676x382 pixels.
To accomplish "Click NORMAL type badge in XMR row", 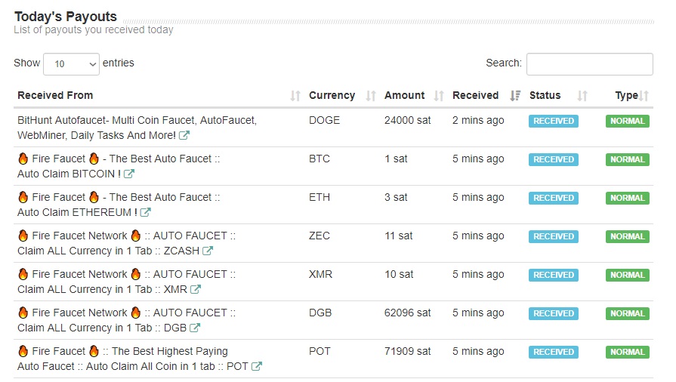I will click(628, 275).
